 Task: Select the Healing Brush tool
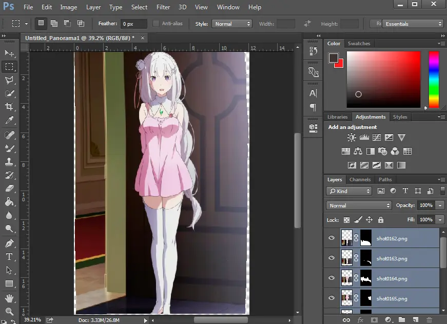pyautogui.click(x=9, y=135)
